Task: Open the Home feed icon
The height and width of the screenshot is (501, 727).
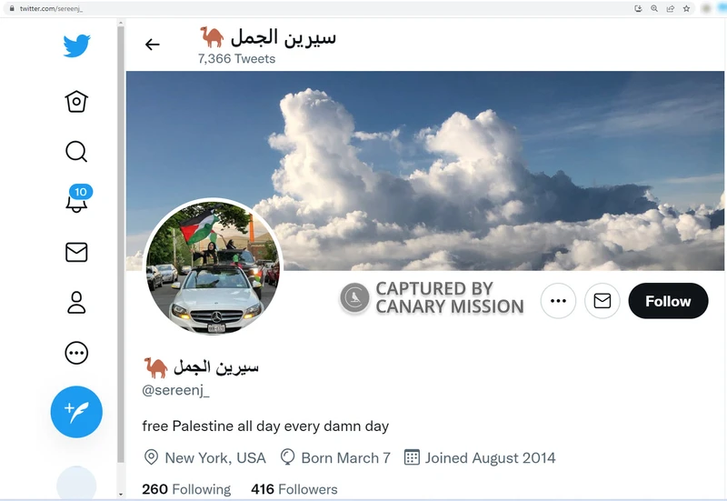Action: click(76, 101)
